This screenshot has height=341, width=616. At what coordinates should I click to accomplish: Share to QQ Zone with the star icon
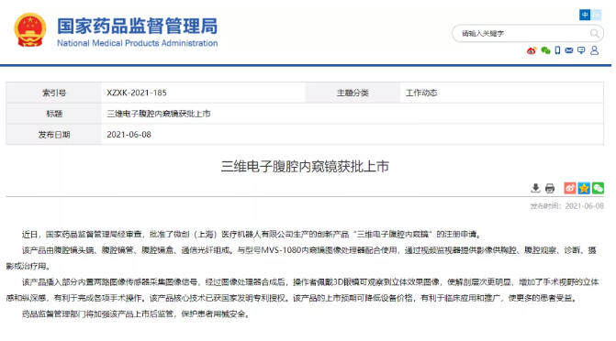(584, 188)
